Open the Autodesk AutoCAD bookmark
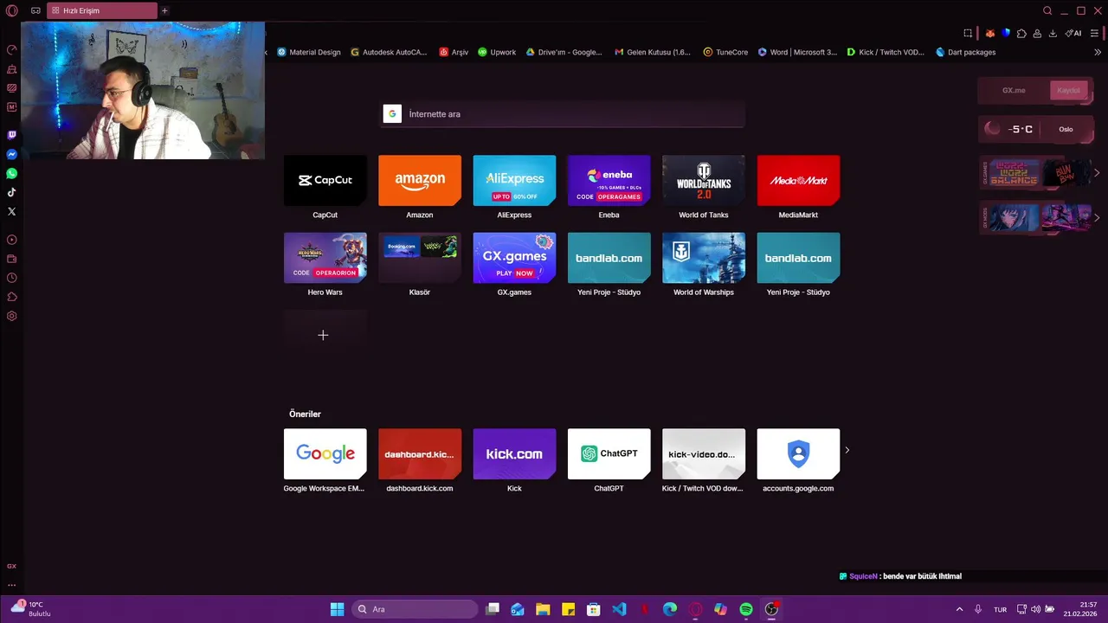 (x=389, y=52)
